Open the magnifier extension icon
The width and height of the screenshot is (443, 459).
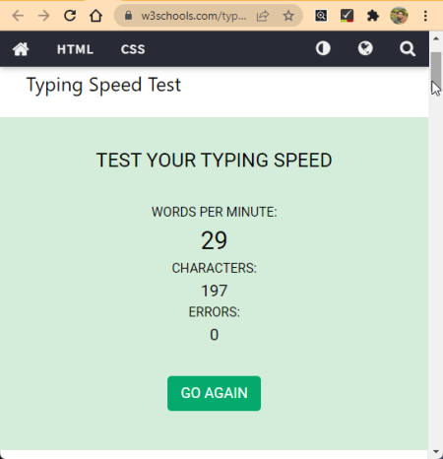tap(321, 16)
